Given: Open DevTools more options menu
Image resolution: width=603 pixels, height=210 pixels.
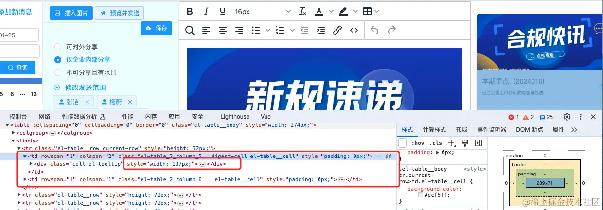Looking at the screenshot, I should pos(581,117).
